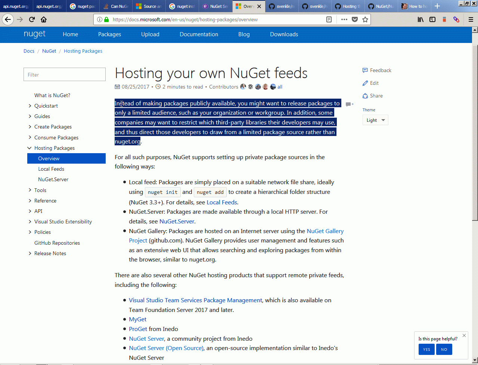The height and width of the screenshot is (365, 478).
Task: Open the MyGet link
Action: click(x=137, y=319)
